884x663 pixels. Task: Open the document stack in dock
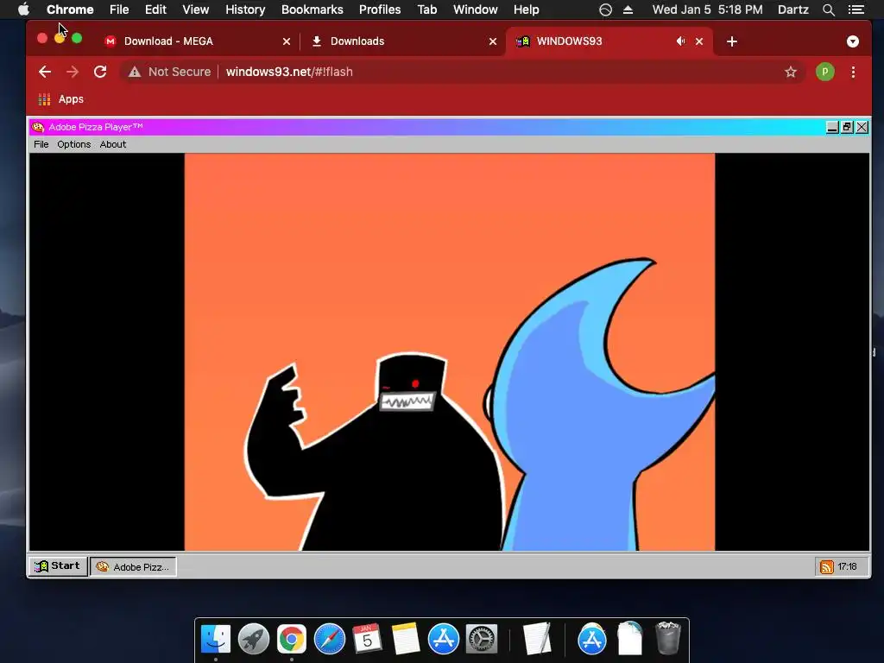(x=629, y=639)
